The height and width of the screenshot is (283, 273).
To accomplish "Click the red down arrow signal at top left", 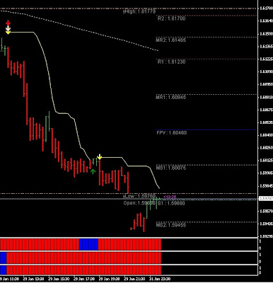I will click(x=8, y=23).
